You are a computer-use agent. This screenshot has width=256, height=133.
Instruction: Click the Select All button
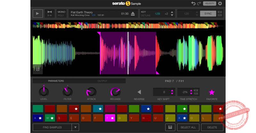188,127
